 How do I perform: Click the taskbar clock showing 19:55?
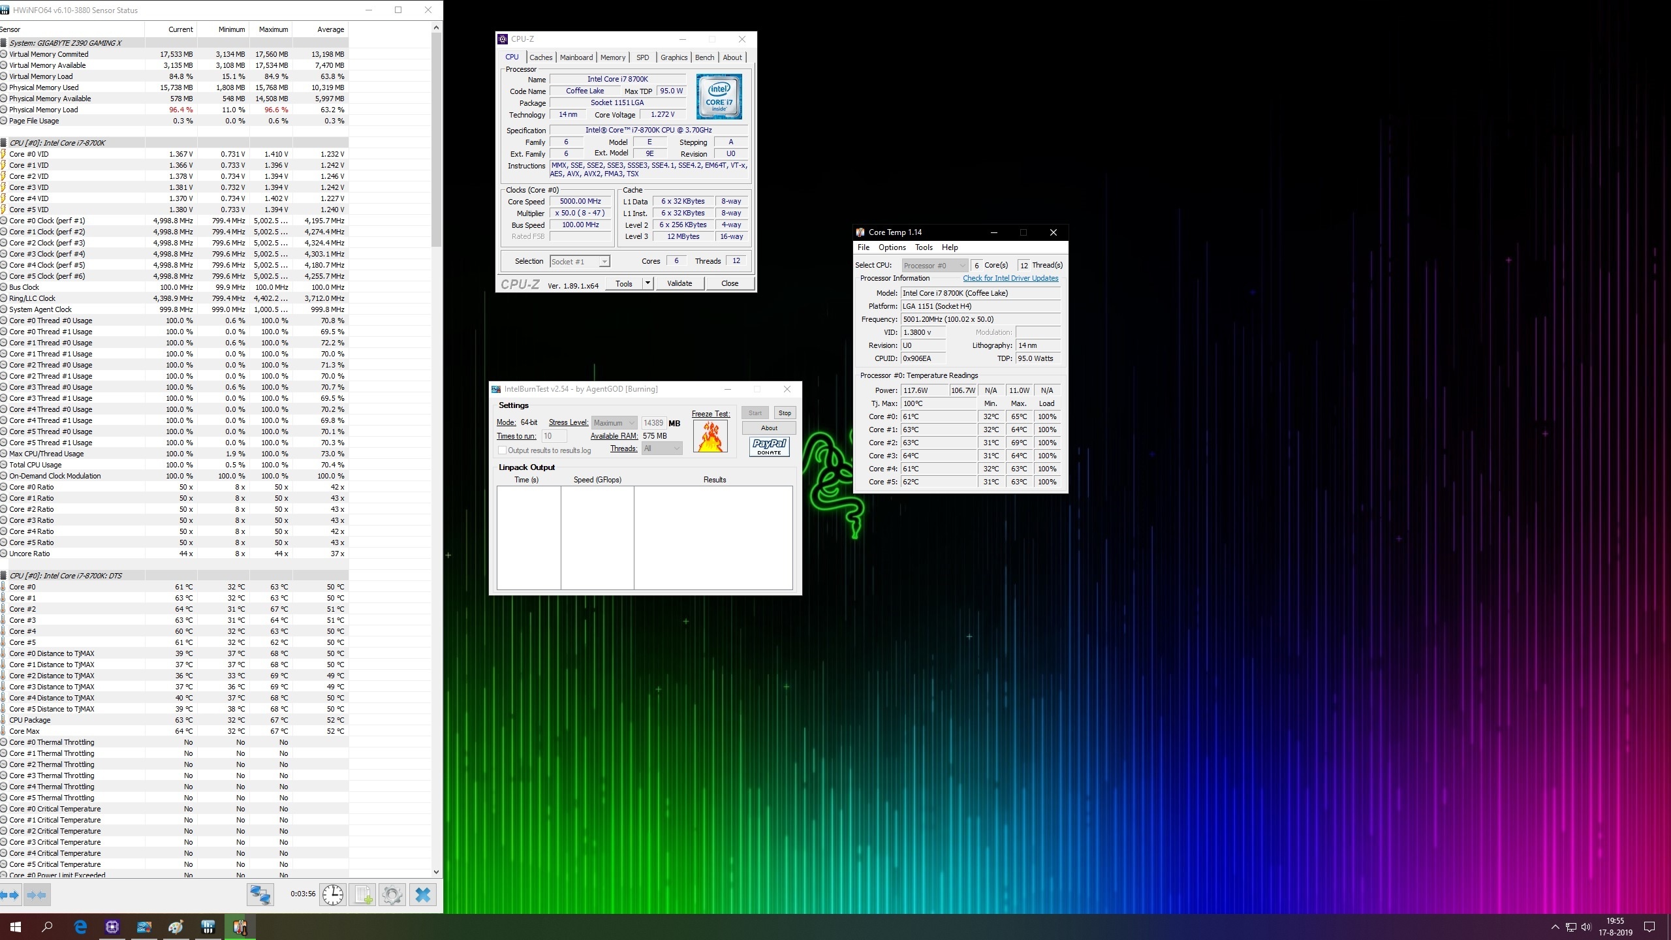pos(1616,927)
